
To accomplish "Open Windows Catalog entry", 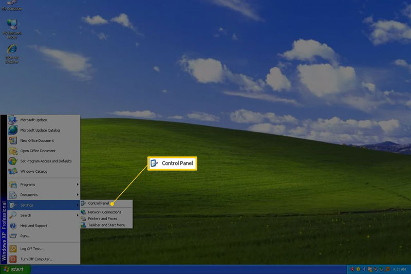I will coord(44,171).
